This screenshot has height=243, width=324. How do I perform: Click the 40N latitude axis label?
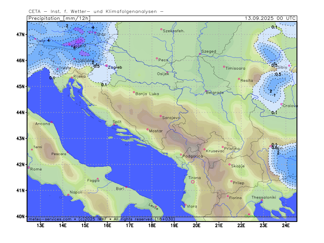(x=21, y=216)
